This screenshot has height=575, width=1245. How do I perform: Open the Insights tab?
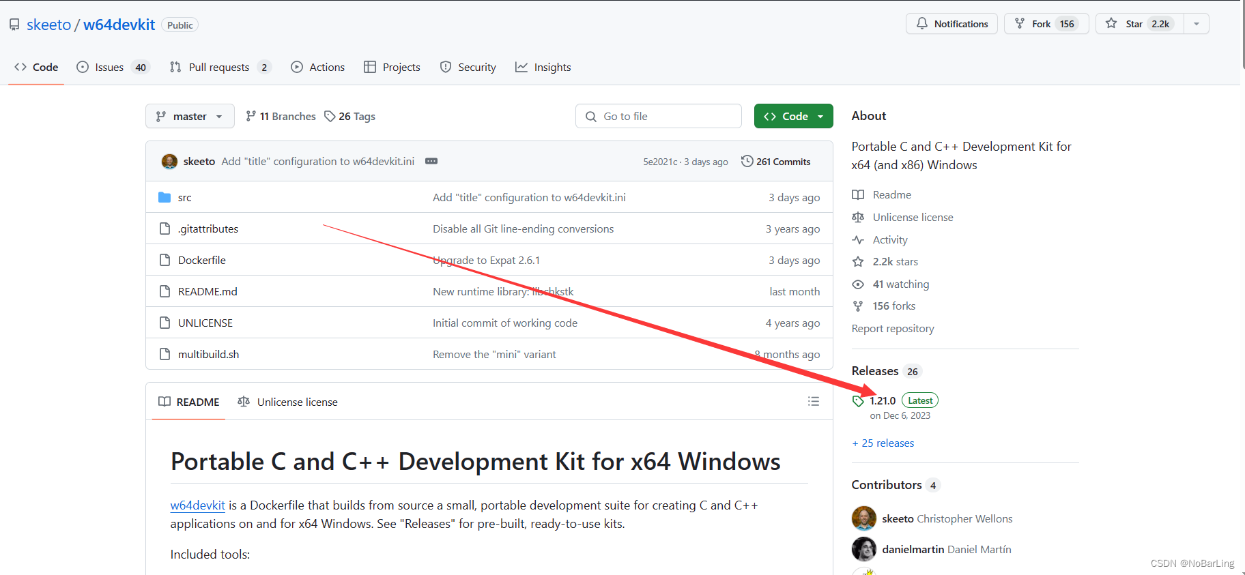coord(543,67)
